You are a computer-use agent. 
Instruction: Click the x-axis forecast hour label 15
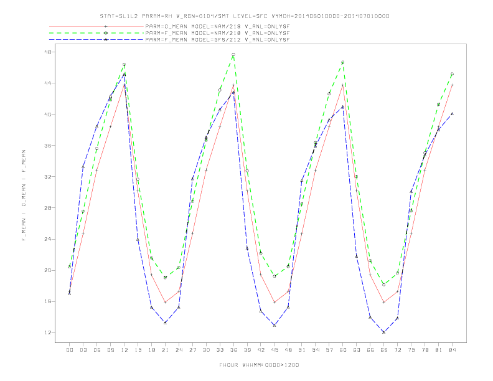[138, 350]
